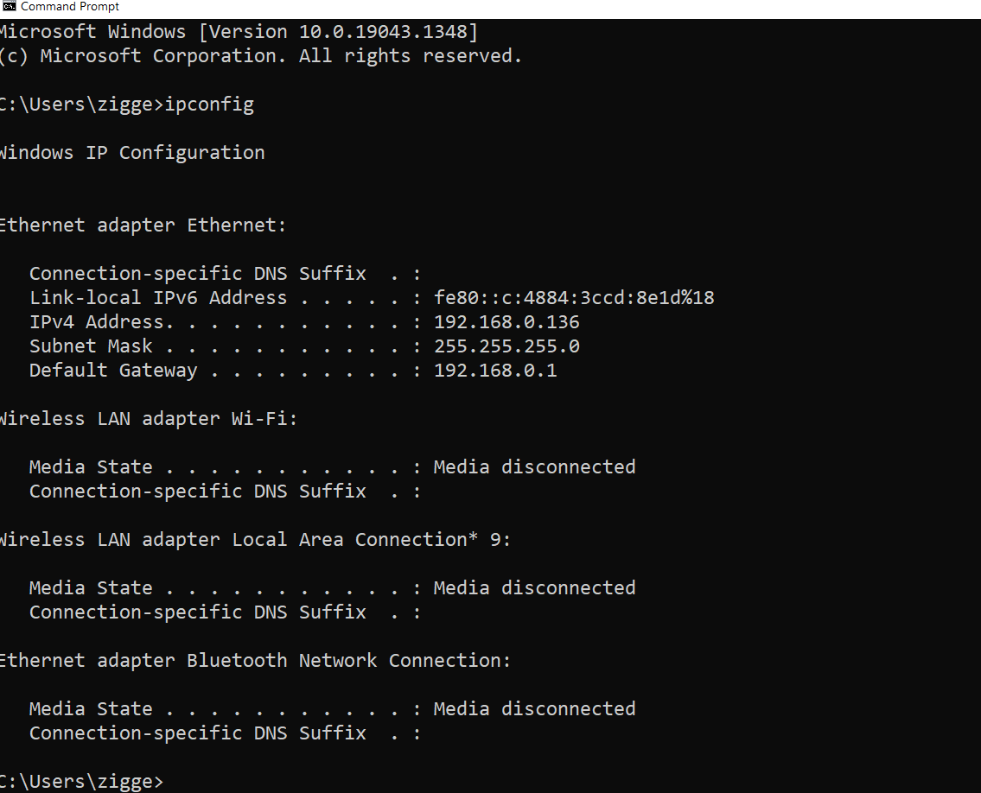Click the Local Area Connection* 9 heading
The height and width of the screenshot is (793, 981).
pos(255,539)
